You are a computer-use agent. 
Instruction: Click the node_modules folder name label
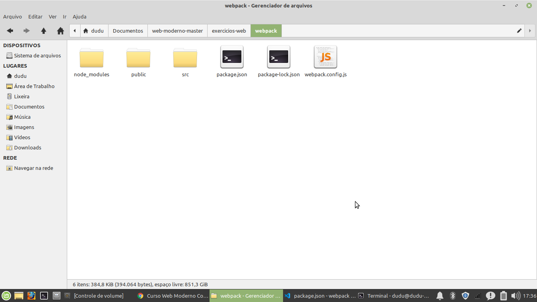(92, 74)
